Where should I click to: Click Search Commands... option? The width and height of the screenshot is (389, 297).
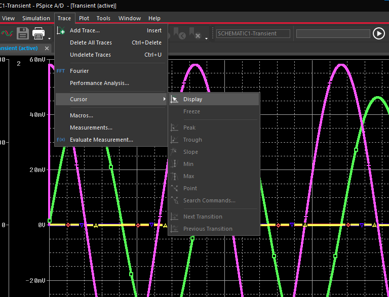coord(214,200)
